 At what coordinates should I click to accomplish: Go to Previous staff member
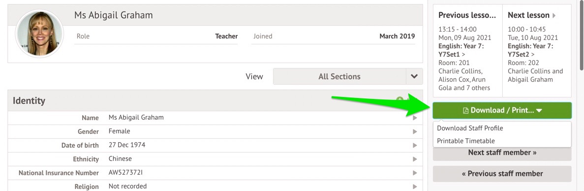click(502, 173)
